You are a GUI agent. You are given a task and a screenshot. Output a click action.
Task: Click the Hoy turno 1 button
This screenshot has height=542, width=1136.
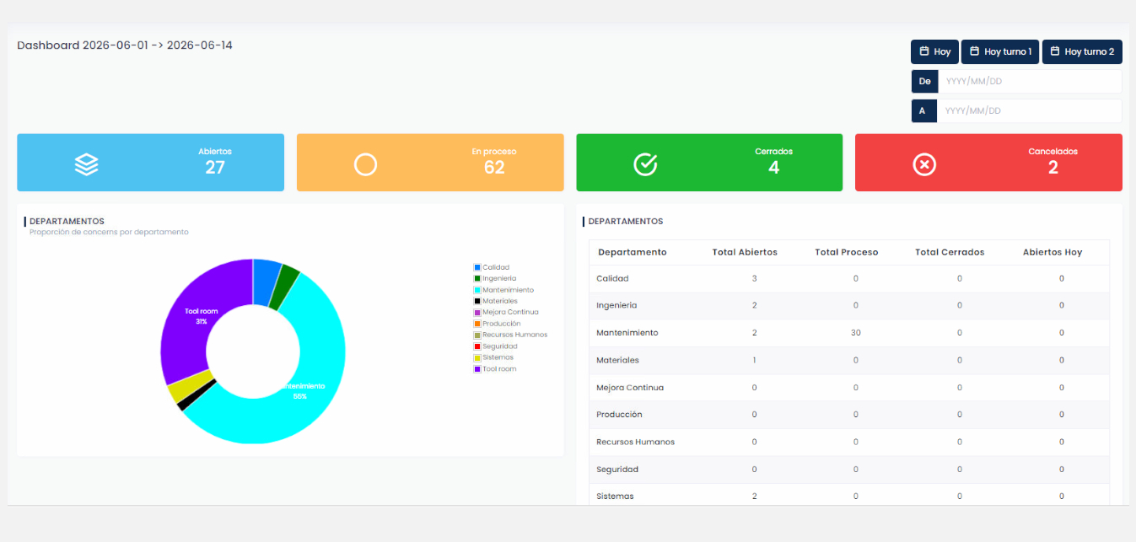pos(1000,51)
